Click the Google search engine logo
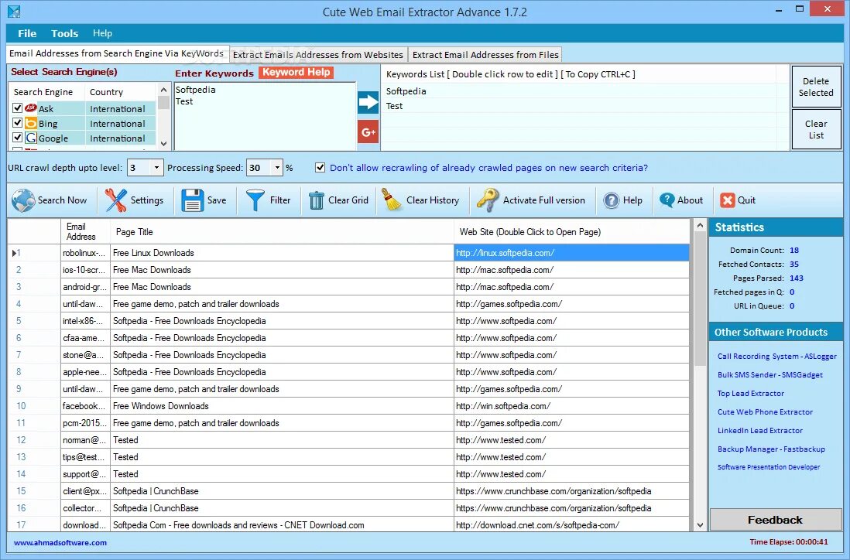The image size is (850, 560). point(31,138)
